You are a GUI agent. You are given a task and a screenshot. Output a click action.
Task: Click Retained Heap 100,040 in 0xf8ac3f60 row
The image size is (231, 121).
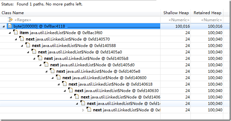coord(215,33)
